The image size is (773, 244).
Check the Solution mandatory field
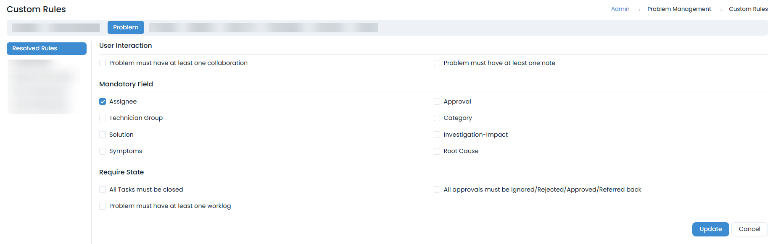(x=103, y=135)
